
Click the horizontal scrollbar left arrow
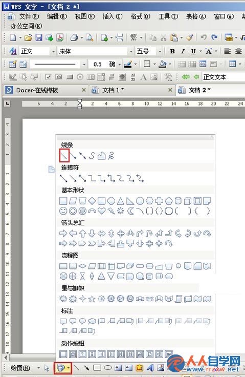point(6,357)
